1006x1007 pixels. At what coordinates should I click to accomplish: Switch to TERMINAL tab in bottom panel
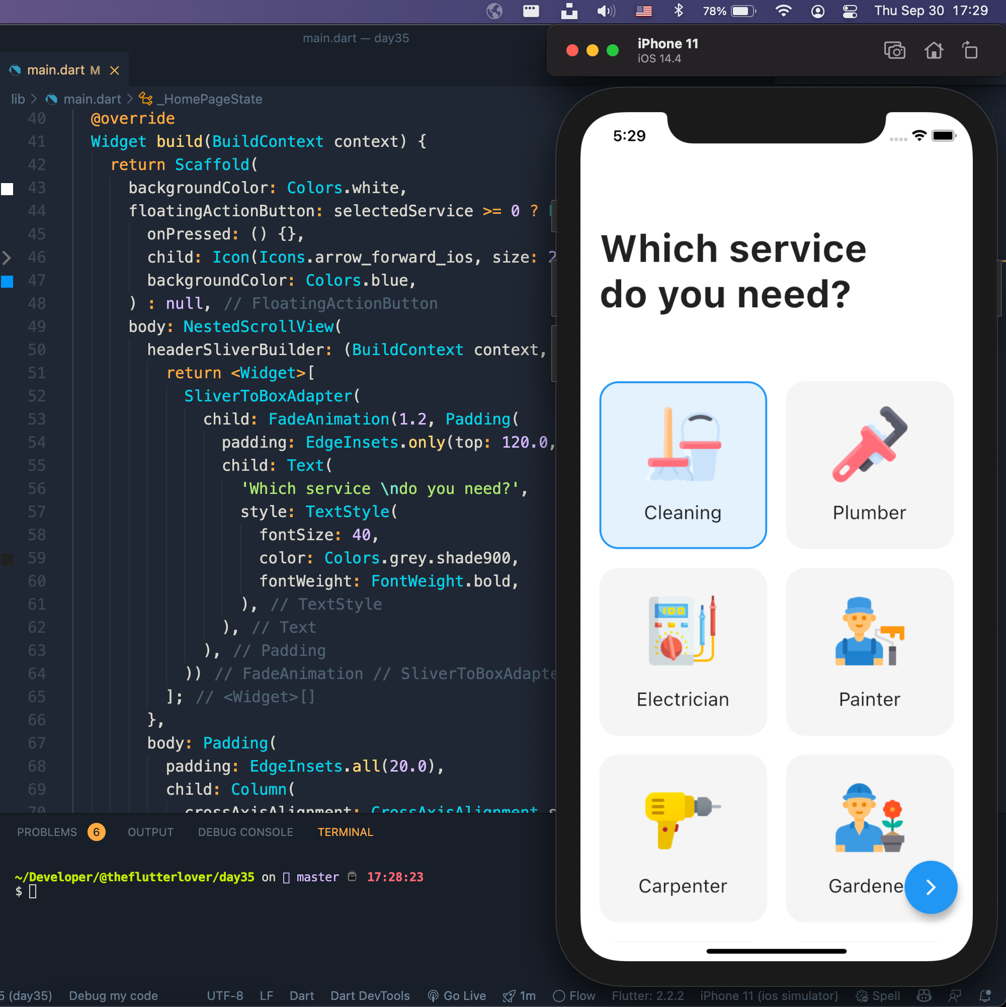pos(345,832)
